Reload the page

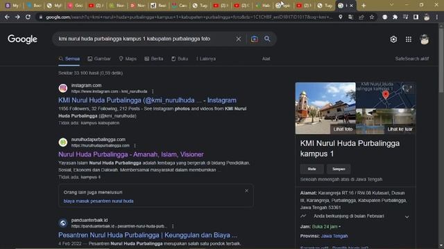pyautogui.click(x=28, y=17)
